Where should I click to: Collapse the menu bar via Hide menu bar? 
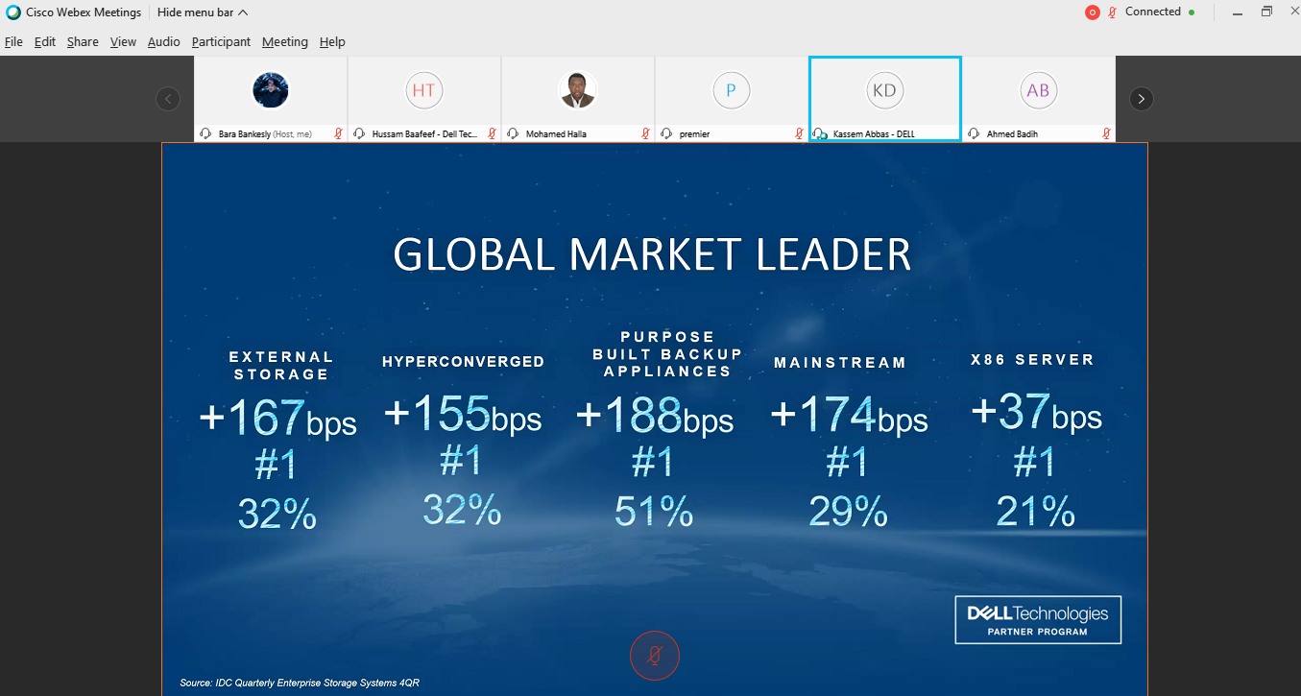[203, 12]
